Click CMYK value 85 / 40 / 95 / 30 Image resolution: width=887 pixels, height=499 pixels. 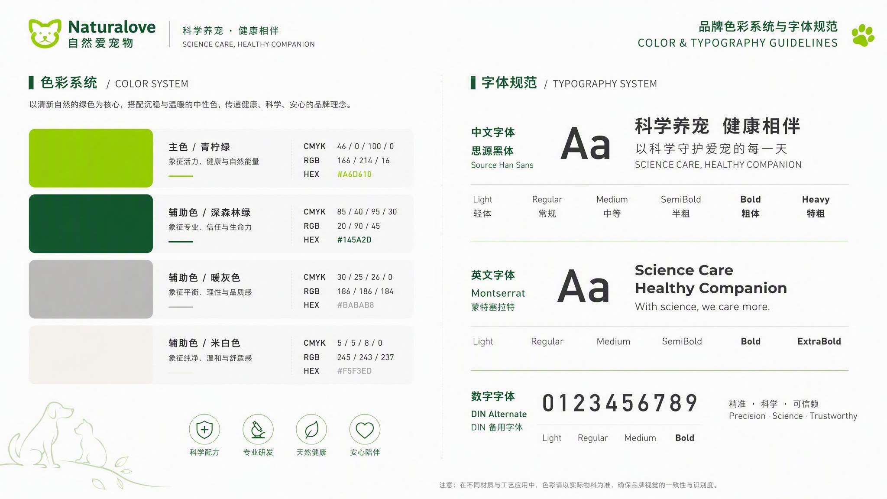(367, 212)
